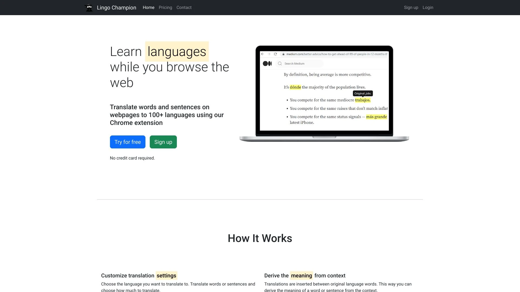Screen dimensions: 520x292
Task: Click the search magnifier icon in the mockup
Action: [x=280, y=63]
